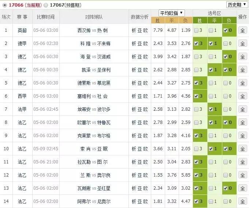The image size is (249, 208).
Task: Click the 英超 league cell
Action: (22, 30)
